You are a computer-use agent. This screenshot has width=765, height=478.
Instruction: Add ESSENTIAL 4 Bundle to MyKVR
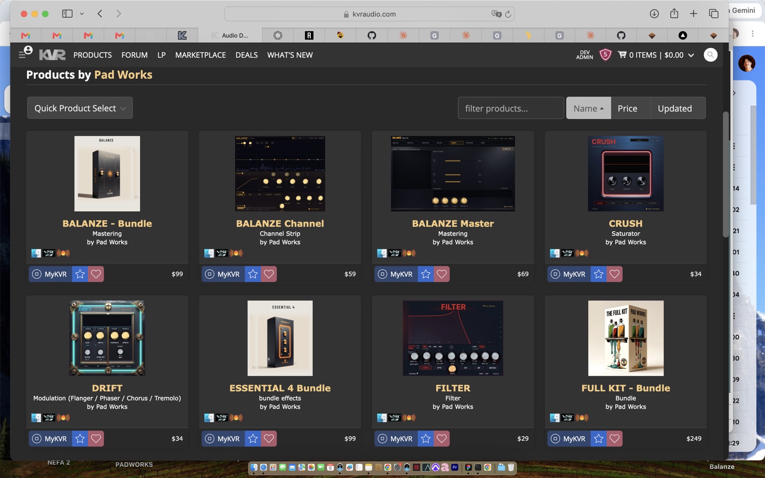point(223,438)
